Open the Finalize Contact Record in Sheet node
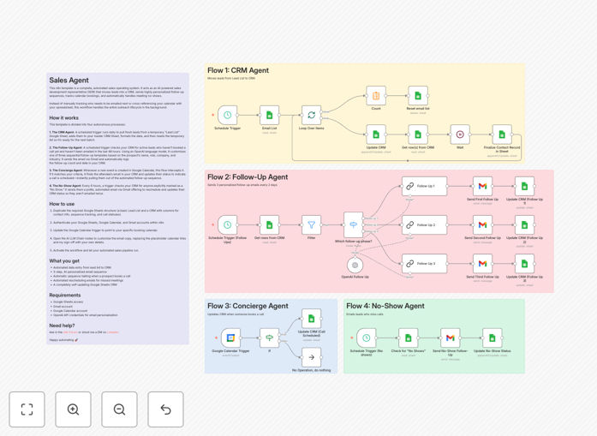Viewport: 597px width, 436px height. pos(502,134)
